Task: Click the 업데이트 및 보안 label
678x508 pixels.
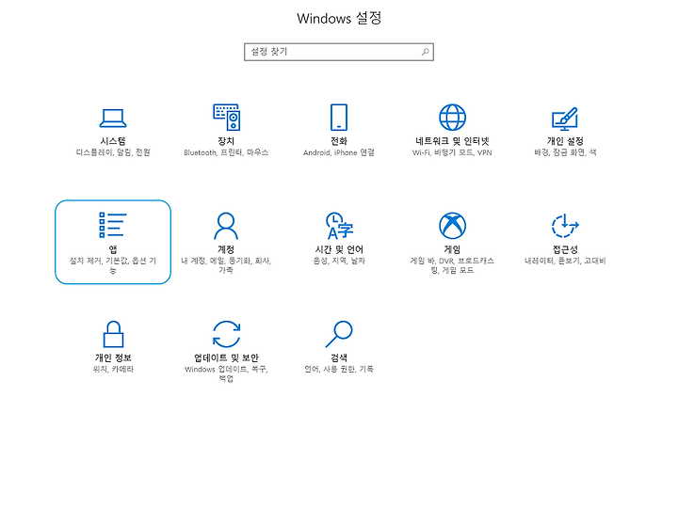Action: (x=226, y=358)
